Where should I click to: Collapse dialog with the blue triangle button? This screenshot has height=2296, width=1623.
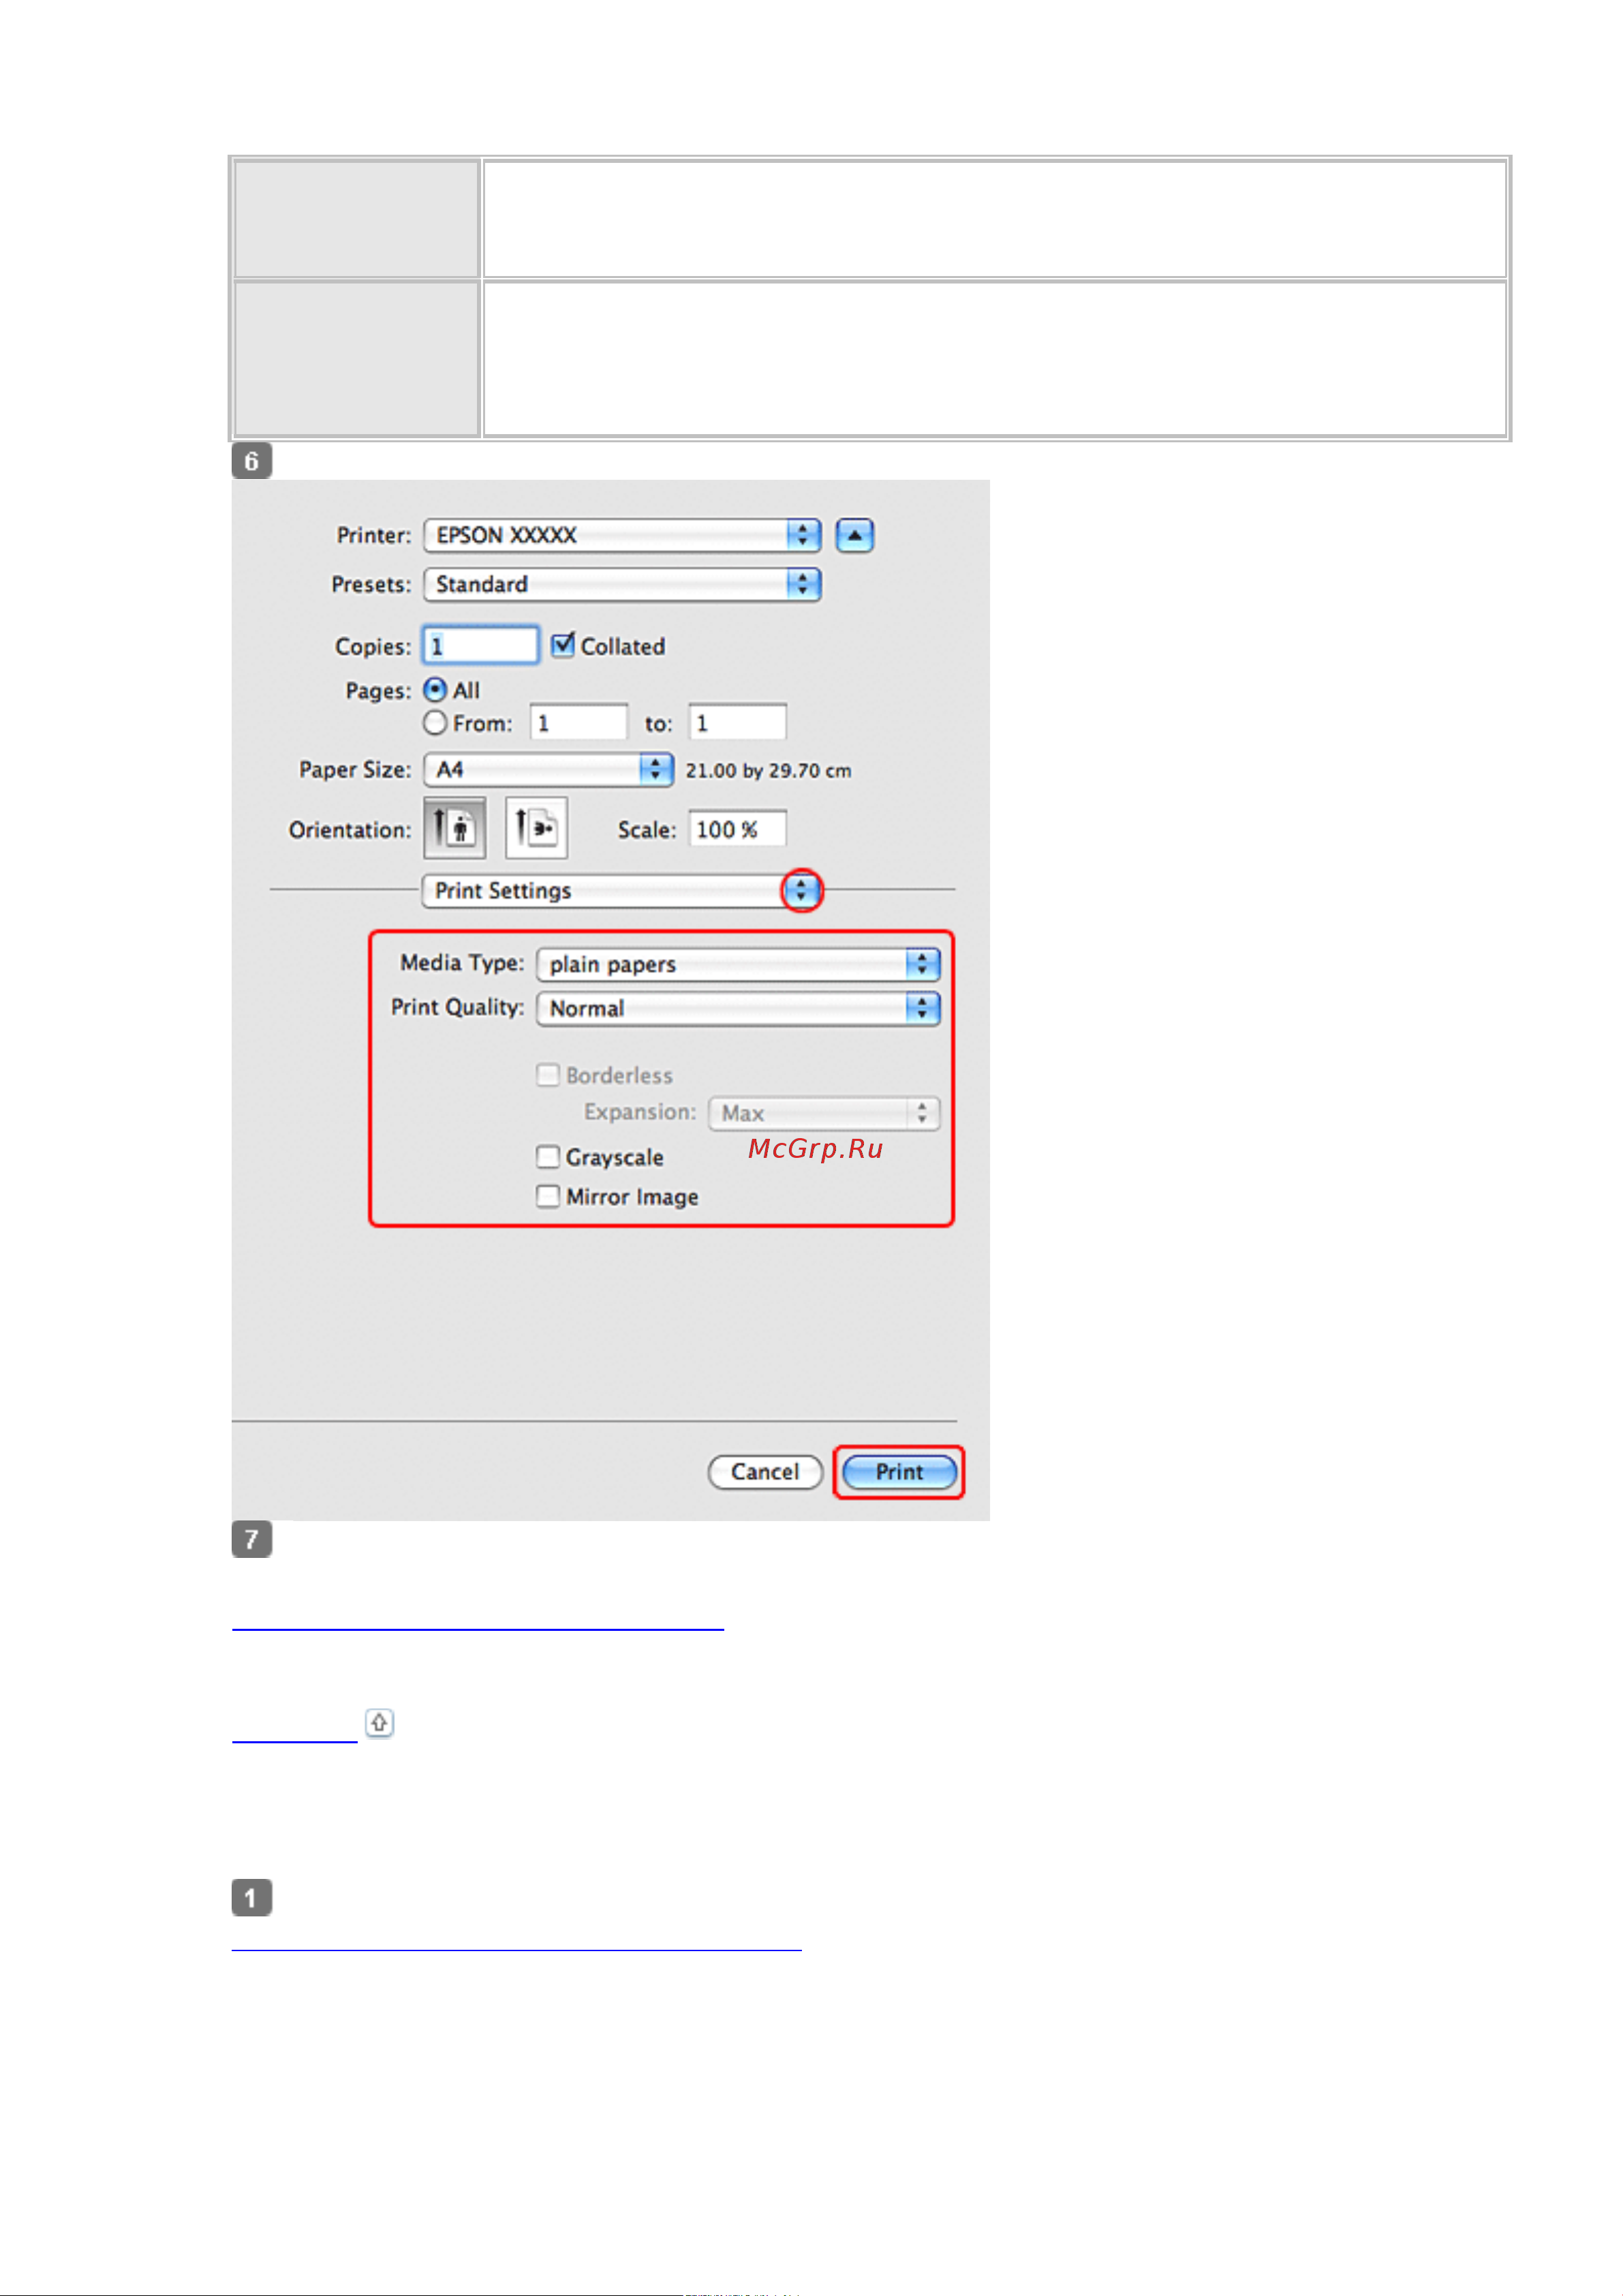click(854, 535)
